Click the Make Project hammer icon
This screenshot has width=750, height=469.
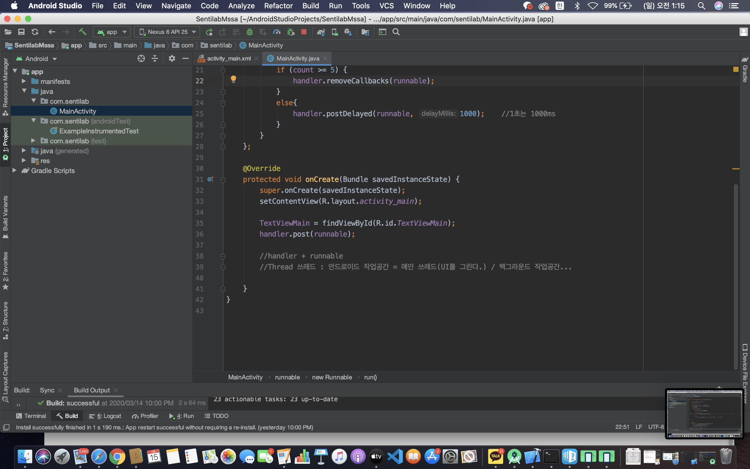[83, 32]
